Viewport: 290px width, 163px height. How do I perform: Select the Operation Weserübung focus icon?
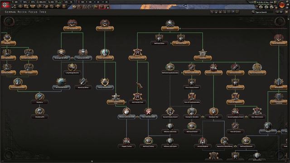tap(224, 141)
